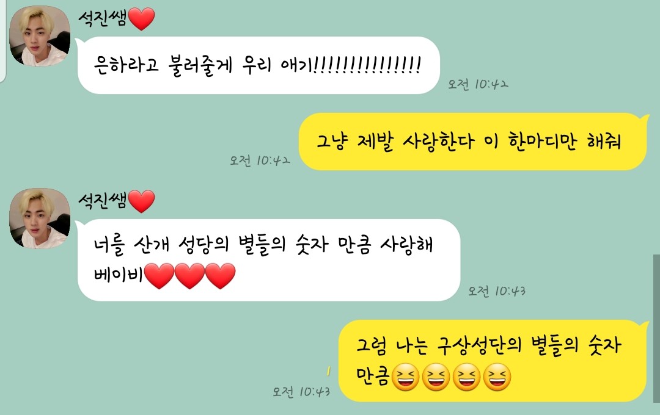
Task: Select the white message starting '너를 산개 성당의'
Action: (268, 260)
